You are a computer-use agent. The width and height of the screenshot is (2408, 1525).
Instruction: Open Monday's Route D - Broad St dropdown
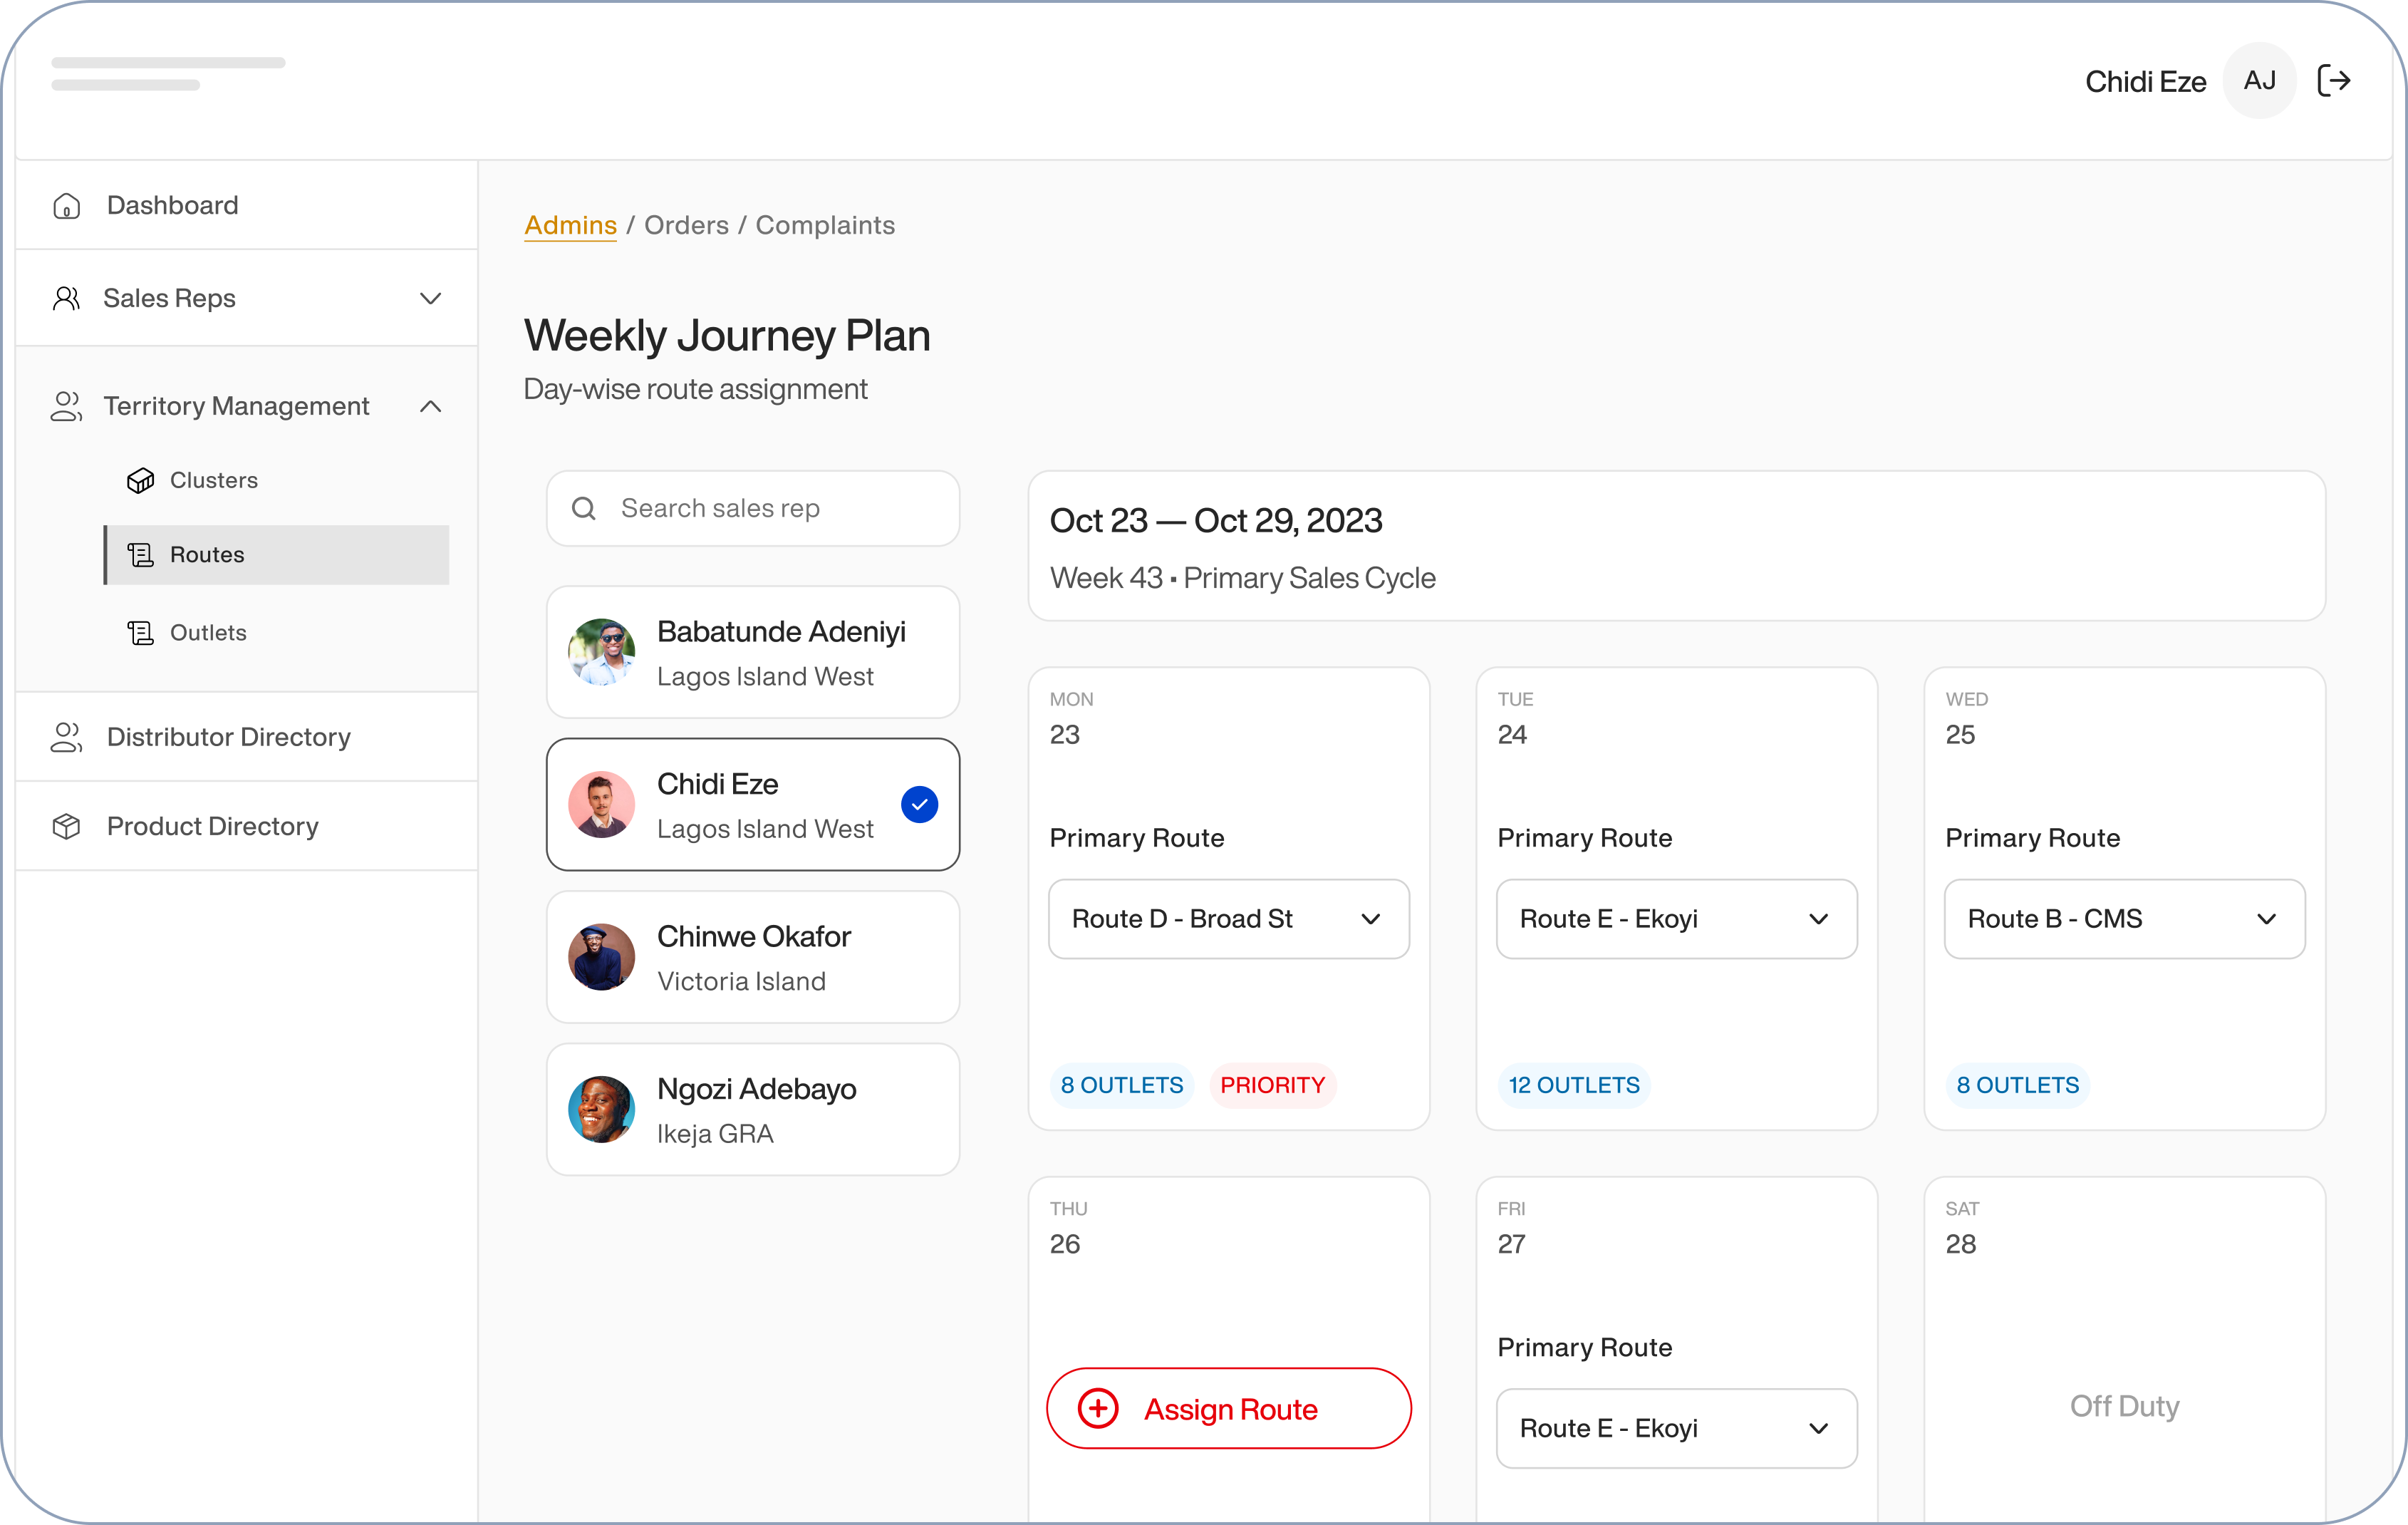pyautogui.click(x=1229, y=919)
